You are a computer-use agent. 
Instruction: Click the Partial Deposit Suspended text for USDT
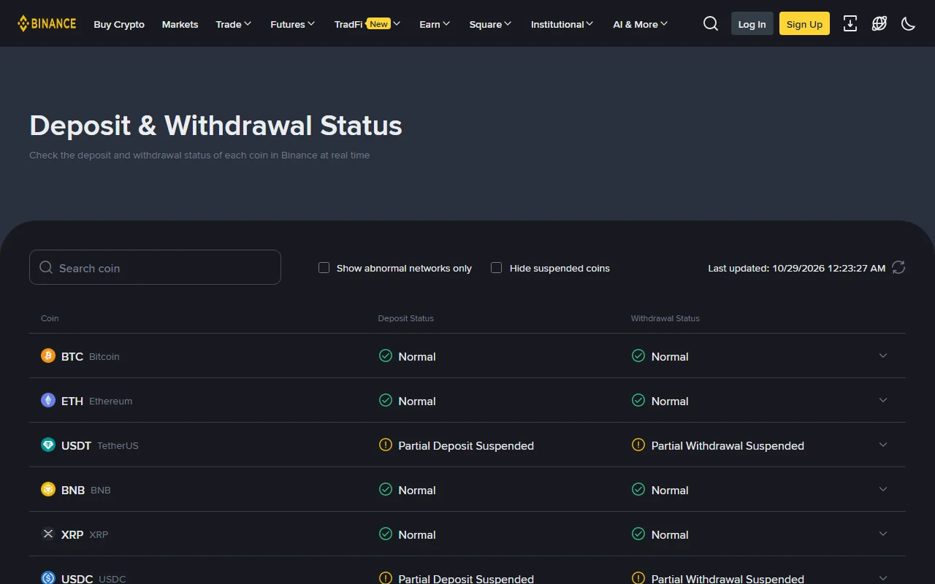pos(466,445)
